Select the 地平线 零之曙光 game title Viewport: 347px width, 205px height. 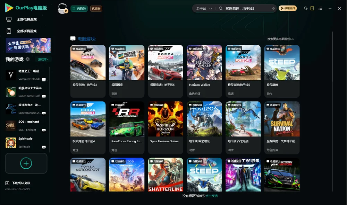click(x=200, y=141)
